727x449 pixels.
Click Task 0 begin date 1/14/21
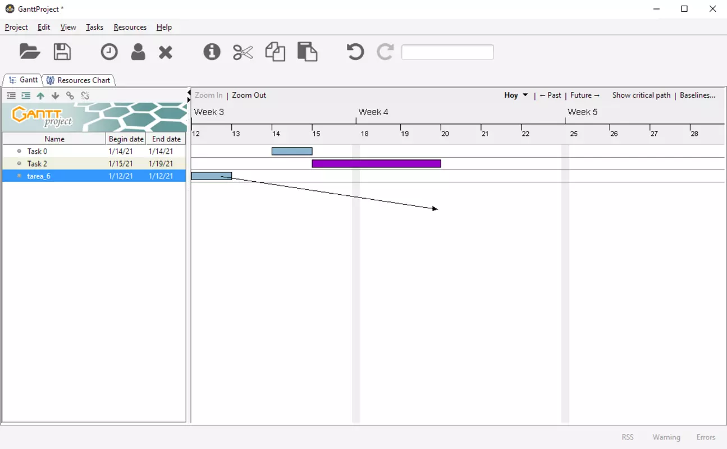point(121,152)
